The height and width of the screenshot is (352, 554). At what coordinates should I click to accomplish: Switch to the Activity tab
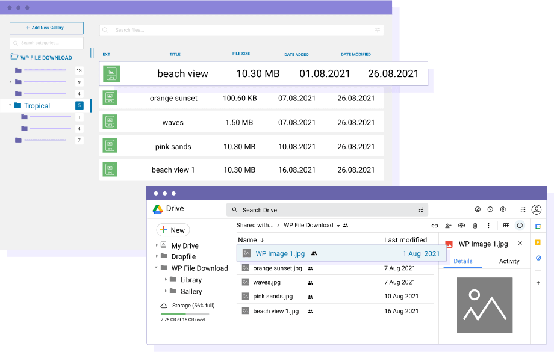(509, 261)
